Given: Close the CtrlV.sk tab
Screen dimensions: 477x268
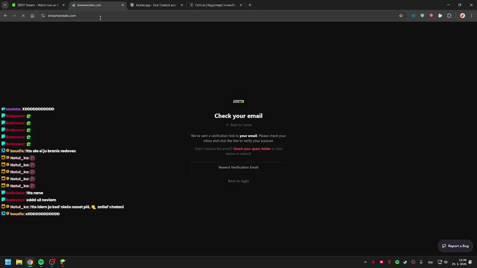Looking at the screenshot, I should pyautogui.click(x=241, y=5).
